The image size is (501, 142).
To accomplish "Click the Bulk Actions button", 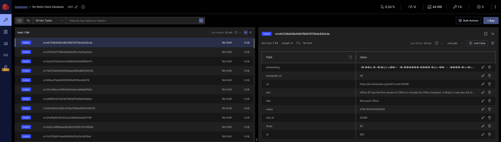I will [x=468, y=20].
